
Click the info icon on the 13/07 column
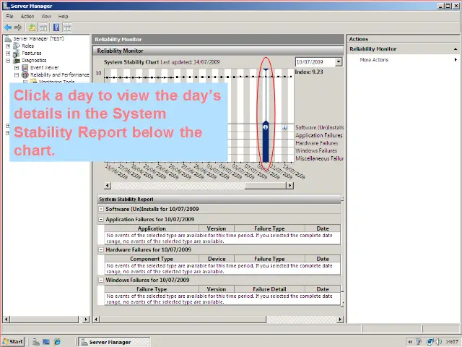click(x=284, y=127)
